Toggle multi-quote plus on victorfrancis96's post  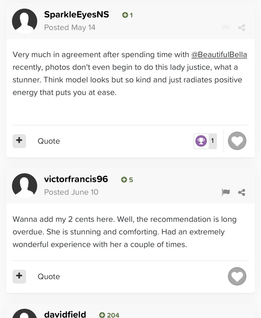click(19, 276)
